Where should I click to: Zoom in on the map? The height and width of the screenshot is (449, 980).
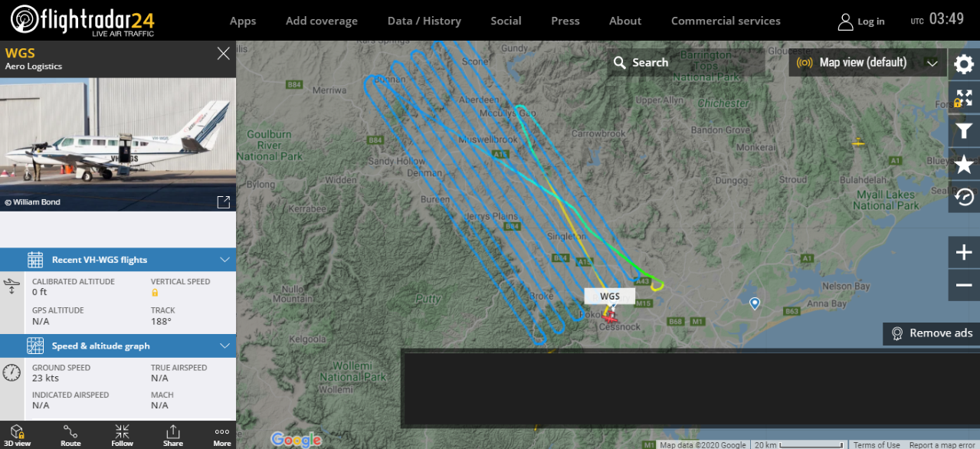tap(964, 252)
